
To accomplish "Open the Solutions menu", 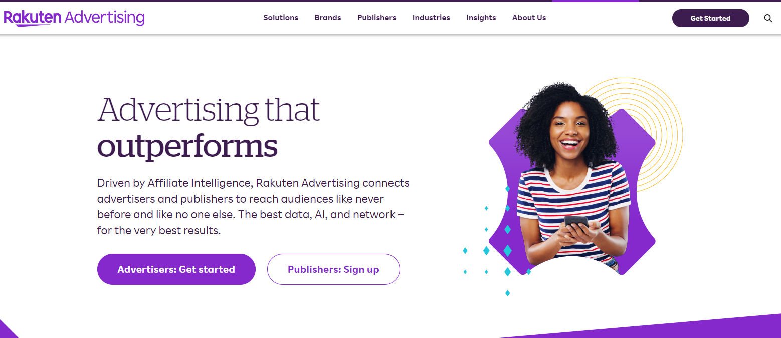I will click(x=281, y=18).
